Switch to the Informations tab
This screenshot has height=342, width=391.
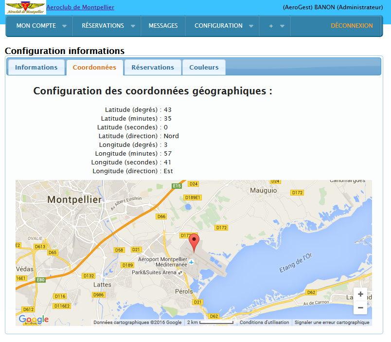pyautogui.click(x=36, y=67)
